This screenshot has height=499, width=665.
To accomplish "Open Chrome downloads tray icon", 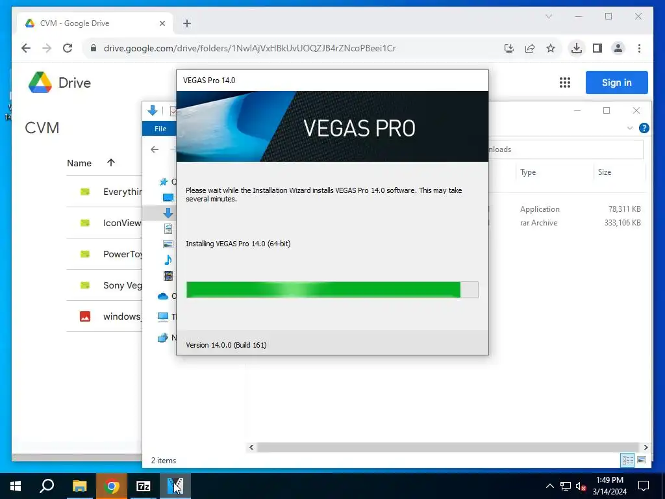I will [577, 48].
